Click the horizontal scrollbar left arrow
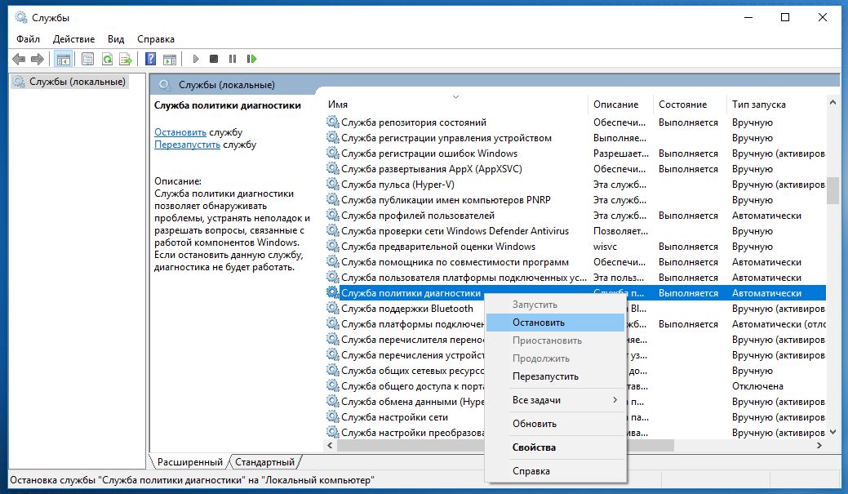The height and width of the screenshot is (494, 848). click(331, 445)
